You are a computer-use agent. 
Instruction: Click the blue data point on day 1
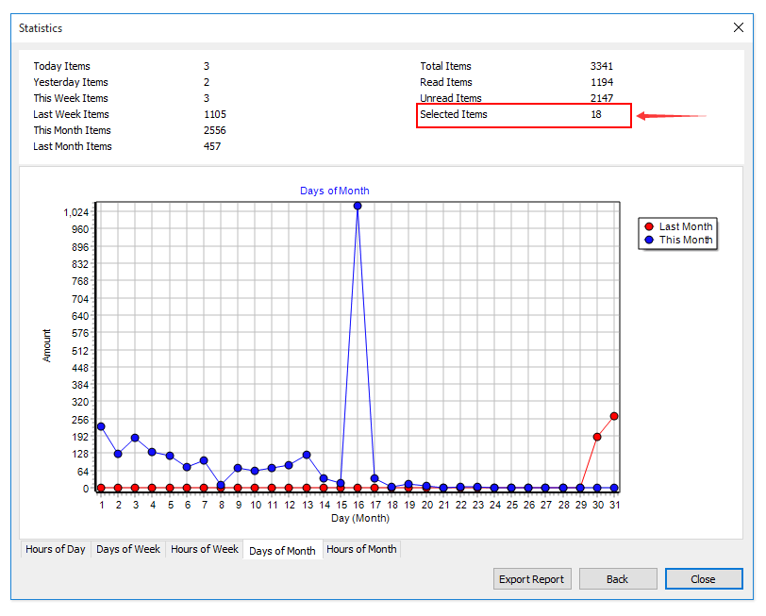point(101,426)
